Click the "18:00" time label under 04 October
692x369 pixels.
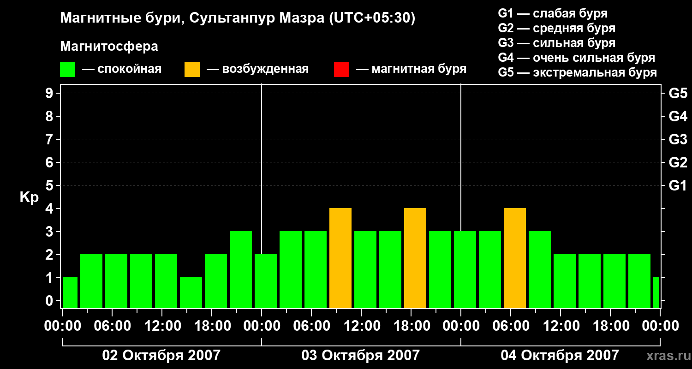point(610,326)
